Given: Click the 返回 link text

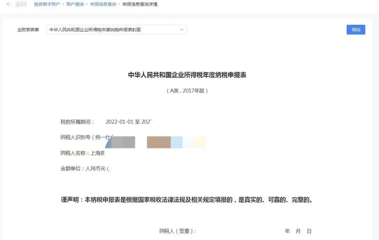Looking at the screenshot, I should click(21, 4).
